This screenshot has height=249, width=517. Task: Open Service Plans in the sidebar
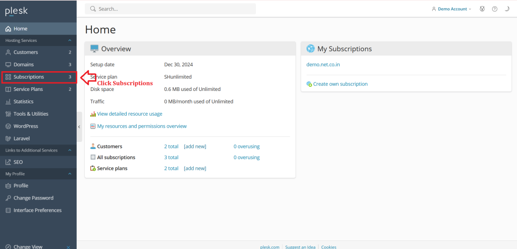(38, 89)
